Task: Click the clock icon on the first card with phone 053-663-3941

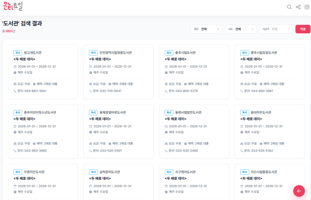Action: tap(15, 73)
